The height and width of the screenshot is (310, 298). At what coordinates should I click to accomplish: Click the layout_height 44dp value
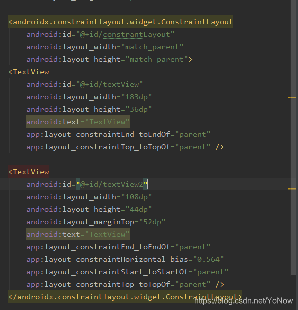139,209
